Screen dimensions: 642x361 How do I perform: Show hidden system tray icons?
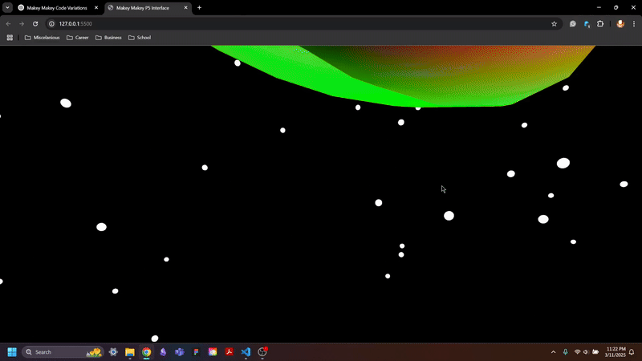coord(554,352)
